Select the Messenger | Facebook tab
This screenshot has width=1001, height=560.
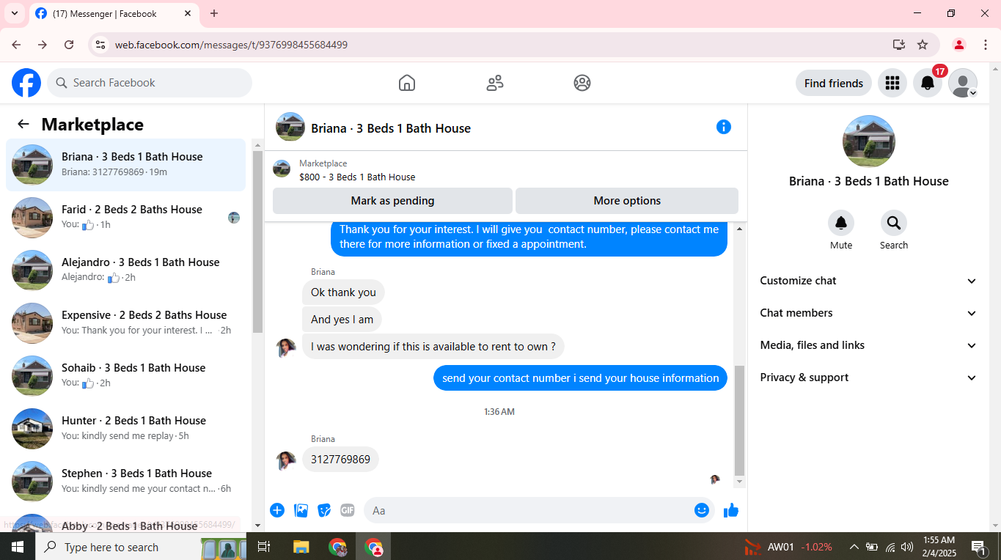point(114,13)
